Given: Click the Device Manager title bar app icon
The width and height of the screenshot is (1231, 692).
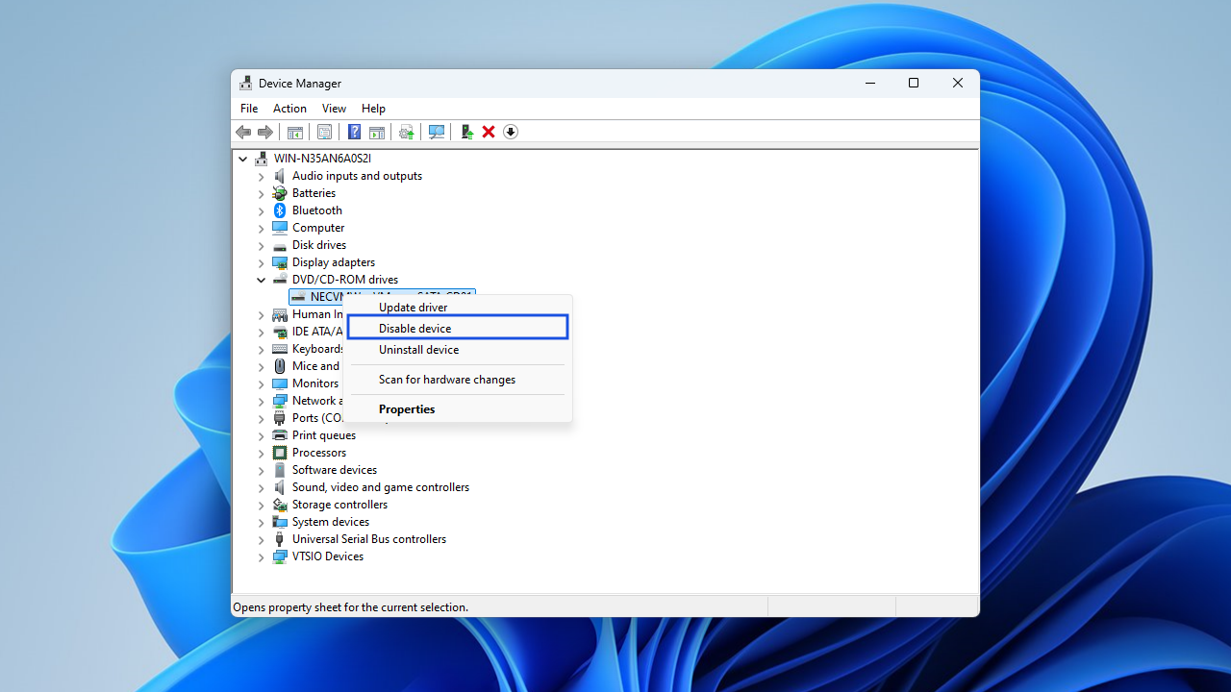Looking at the screenshot, I should [x=246, y=84].
